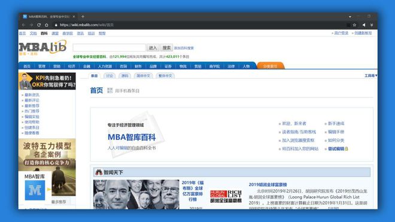Image resolution: width=395 pixels, height=222 pixels.
Task: Click the blue M logo under MBA智库
Action: [35, 190]
